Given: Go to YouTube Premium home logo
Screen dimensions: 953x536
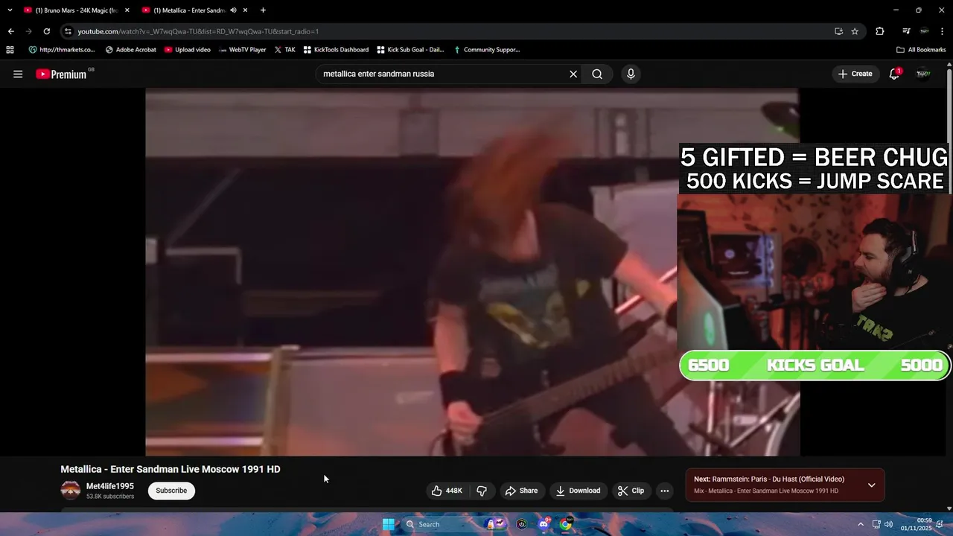Looking at the screenshot, I should [61, 74].
